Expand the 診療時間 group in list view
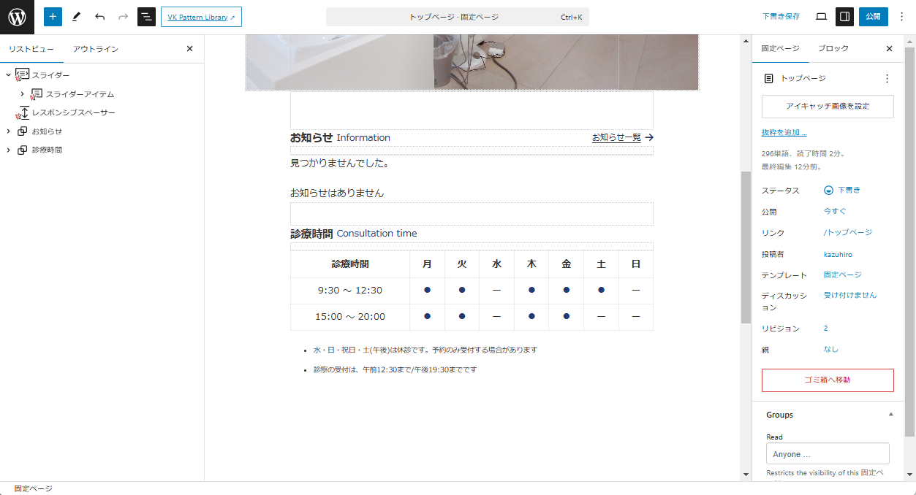 (8, 150)
